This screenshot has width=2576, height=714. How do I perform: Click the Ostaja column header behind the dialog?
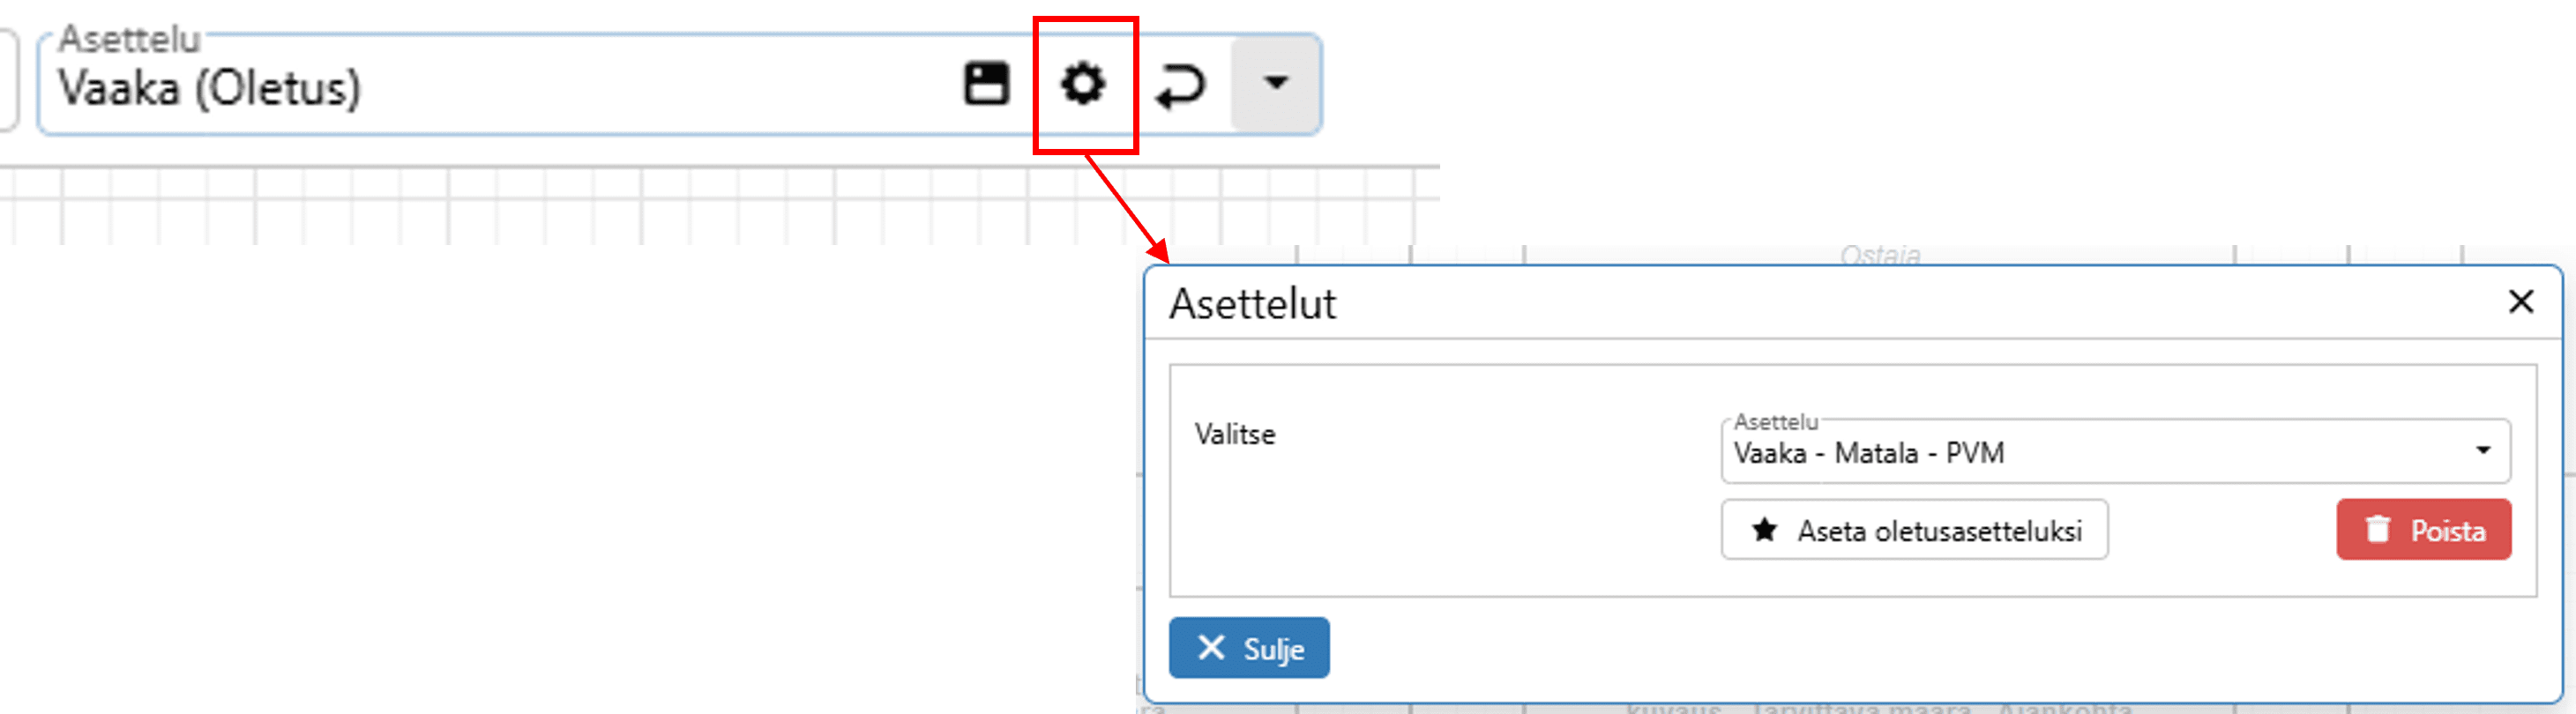[x=1880, y=256]
